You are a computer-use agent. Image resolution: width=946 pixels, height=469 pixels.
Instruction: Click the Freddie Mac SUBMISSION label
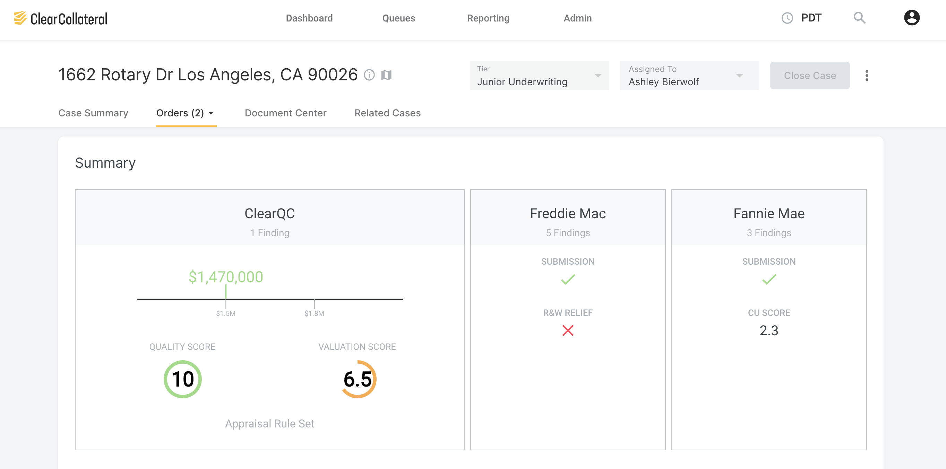(568, 262)
